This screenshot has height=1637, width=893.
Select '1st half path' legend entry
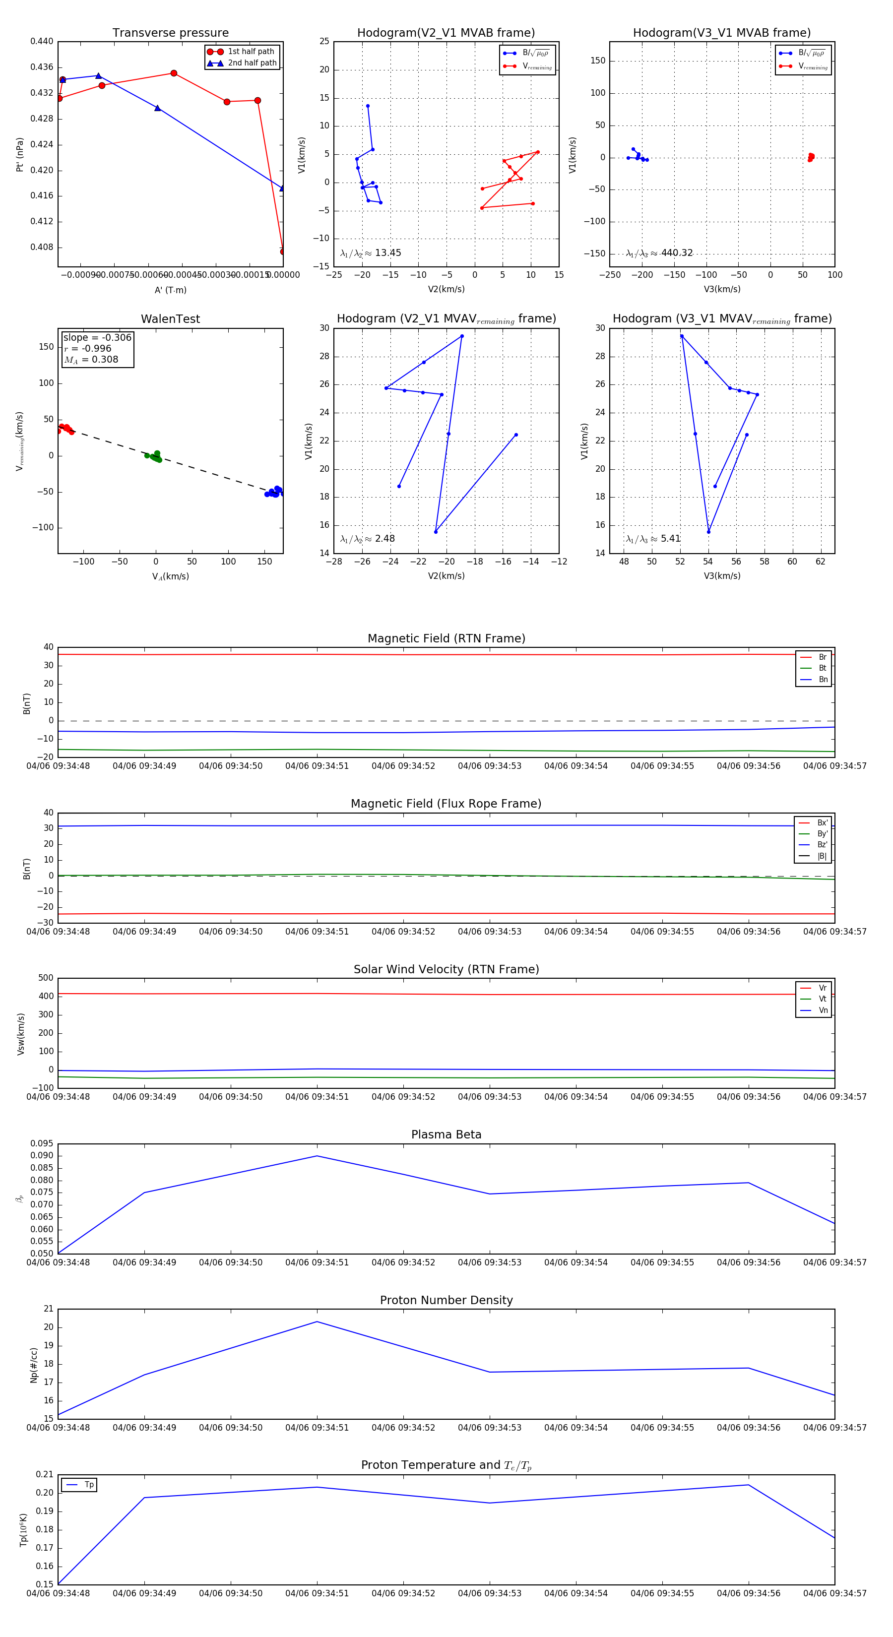pyautogui.click(x=242, y=52)
